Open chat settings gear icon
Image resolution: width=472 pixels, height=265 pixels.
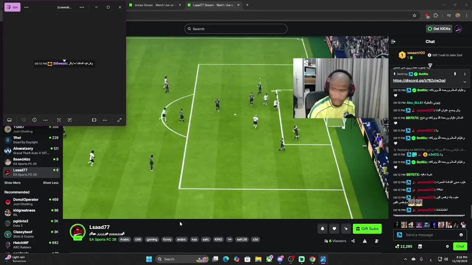coord(447,247)
